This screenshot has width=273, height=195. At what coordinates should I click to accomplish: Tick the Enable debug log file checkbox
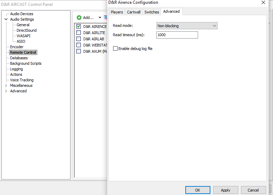tap(115, 49)
